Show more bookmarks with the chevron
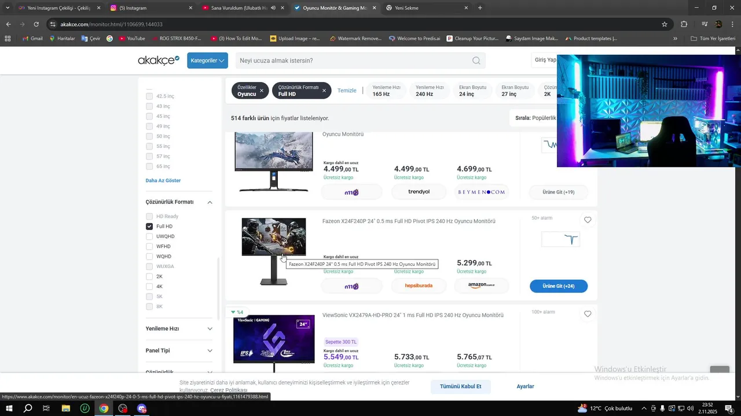This screenshot has height=416, width=741. point(675,39)
